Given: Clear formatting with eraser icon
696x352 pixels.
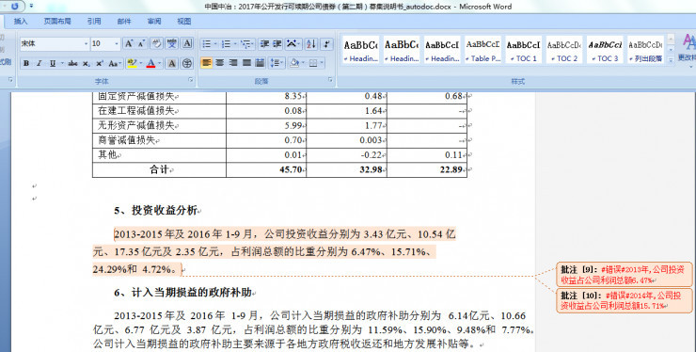Looking at the screenshot, I should tap(156, 43).
